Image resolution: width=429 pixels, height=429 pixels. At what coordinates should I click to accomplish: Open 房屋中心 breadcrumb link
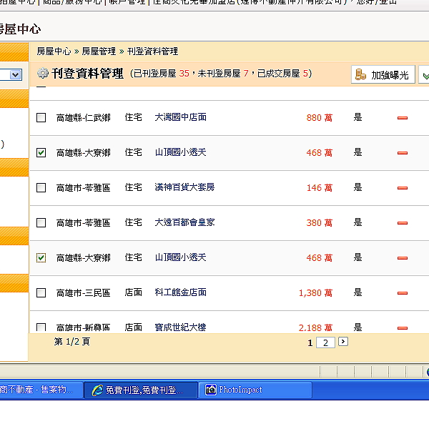click(54, 51)
